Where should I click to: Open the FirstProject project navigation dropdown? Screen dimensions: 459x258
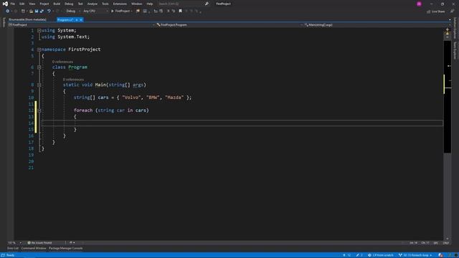[x=81, y=25]
